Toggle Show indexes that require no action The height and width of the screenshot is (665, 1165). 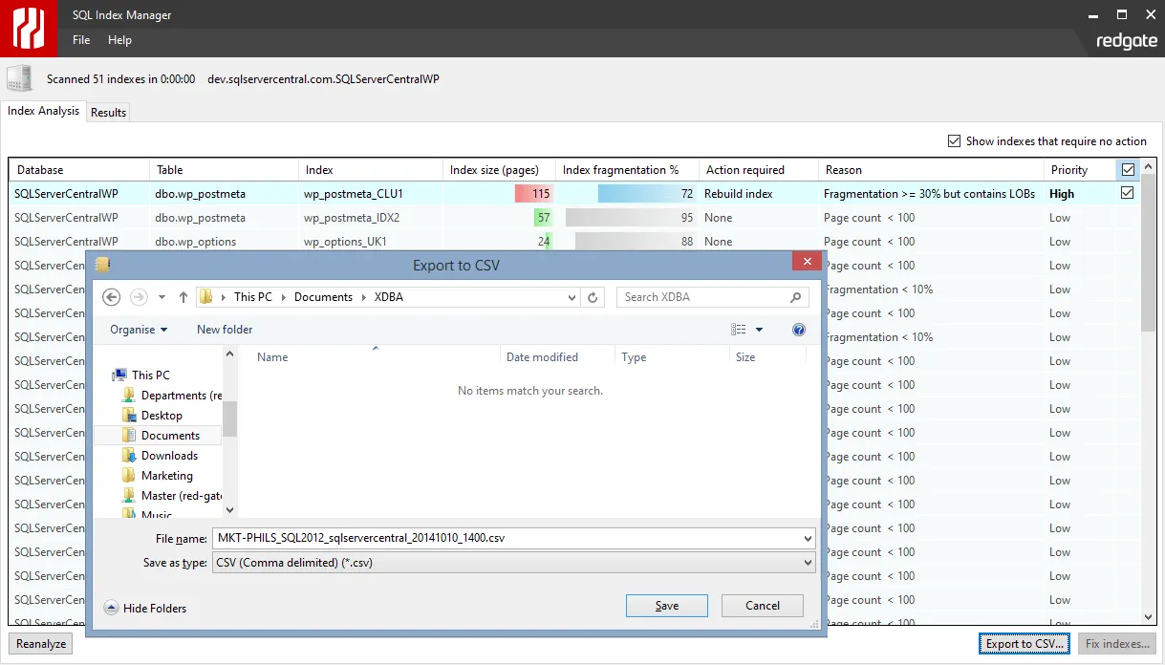click(954, 141)
